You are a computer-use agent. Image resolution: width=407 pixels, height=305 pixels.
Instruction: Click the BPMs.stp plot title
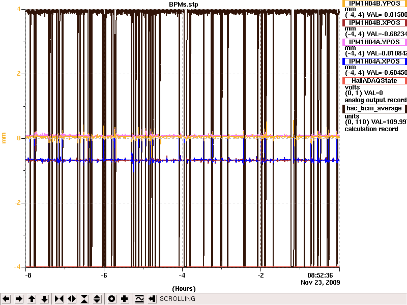click(184, 5)
